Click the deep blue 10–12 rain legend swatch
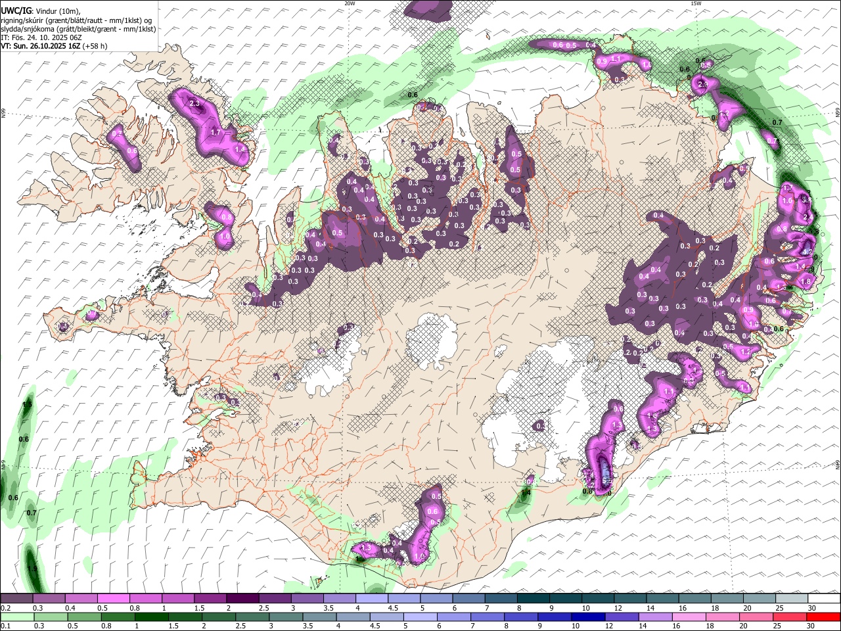841x631 pixels. (x=589, y=617)
